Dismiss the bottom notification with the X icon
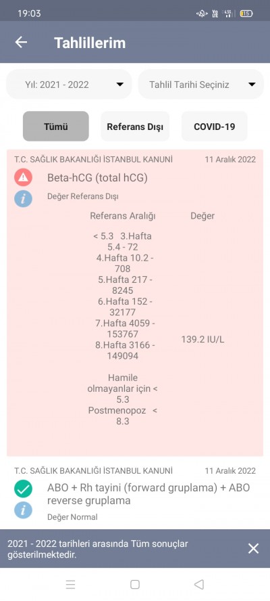This screenshot has height=601, width=270. click(x=254, y=548)
